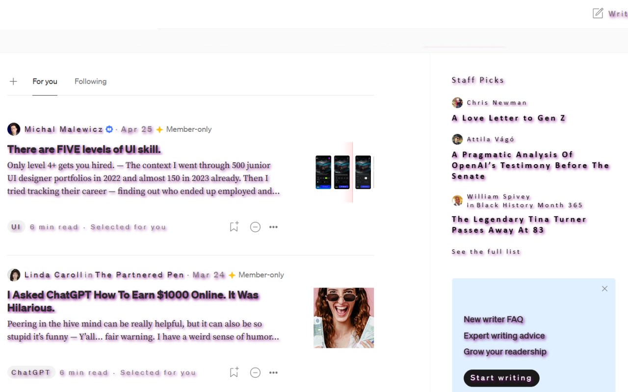The width and height of the screenshot is (628, 392).
Task: Open the UI skill article phone thumbnail
Action: click(x=344, y=172)
